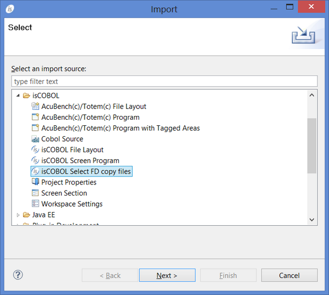Click the Workspace Settings icon
This screenshot has width=329, height=295.
(x=36, y=204)
